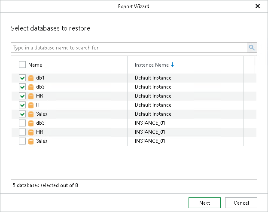This screenshot has height=212, width=268.
Task: Sort by the Name column header
Action: click(35, 65)
